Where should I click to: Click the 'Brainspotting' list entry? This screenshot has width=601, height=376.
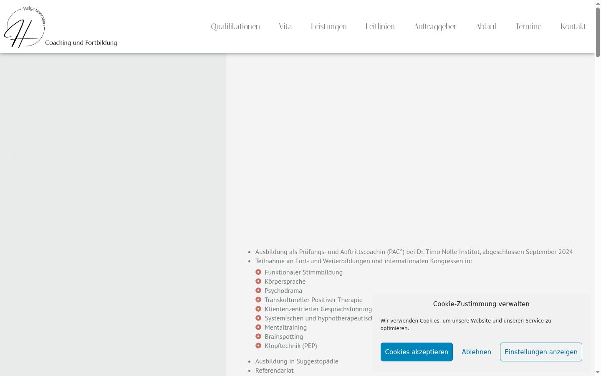tap(284, 337)
